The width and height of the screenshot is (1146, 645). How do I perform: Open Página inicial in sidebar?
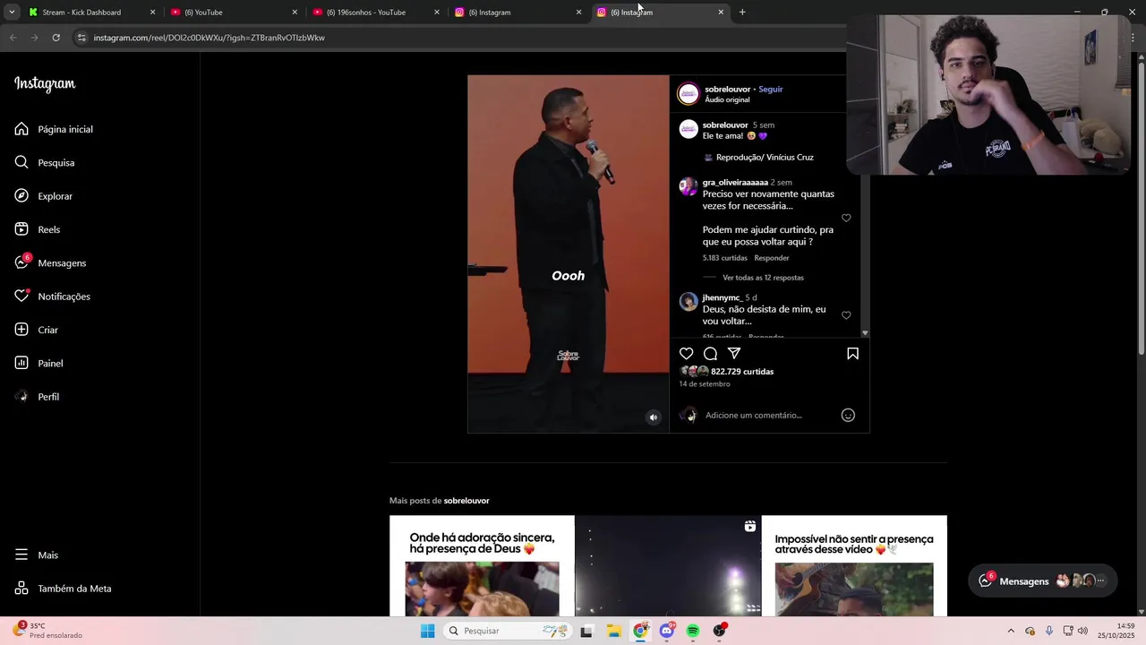pos(54,129)
